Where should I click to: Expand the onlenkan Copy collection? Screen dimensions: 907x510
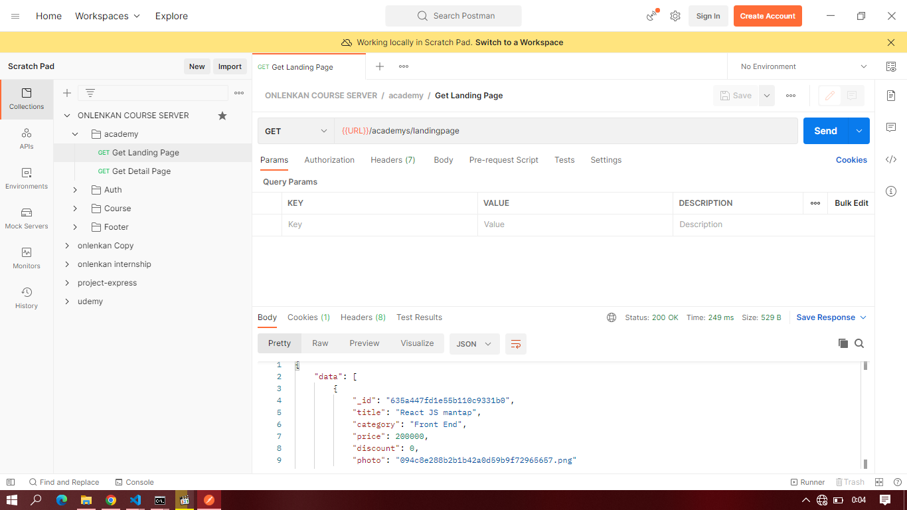point(67,246)
